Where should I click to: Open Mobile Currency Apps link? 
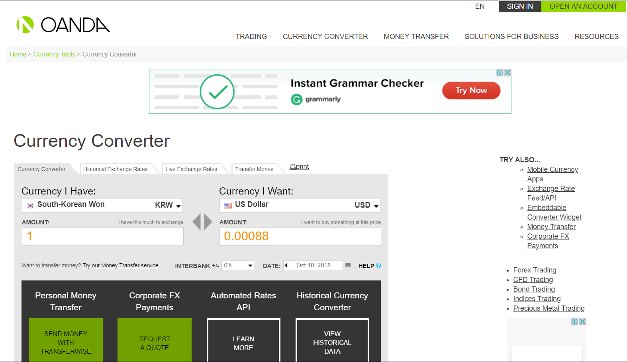[553, 174]
